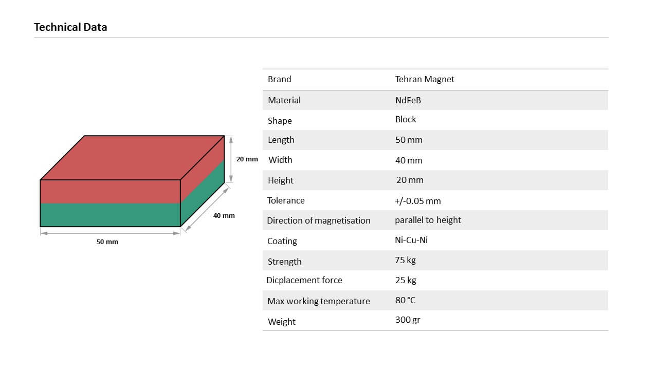Click the 300 gr weight value

tap(408, 320)
